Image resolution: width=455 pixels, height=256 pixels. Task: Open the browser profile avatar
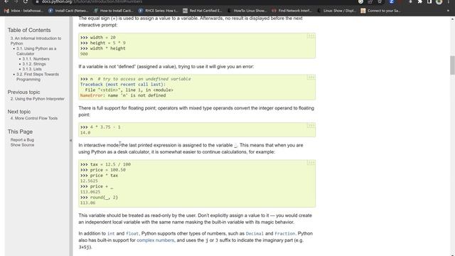[439, 1]
